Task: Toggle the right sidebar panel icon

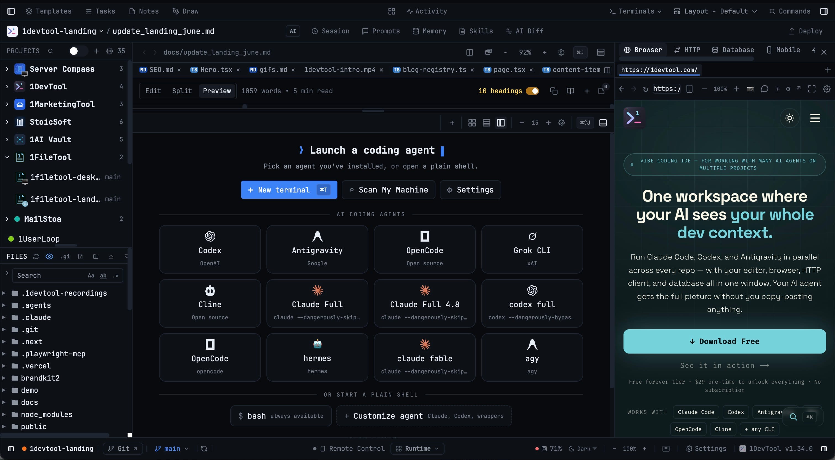Action: tap(824, 11)
